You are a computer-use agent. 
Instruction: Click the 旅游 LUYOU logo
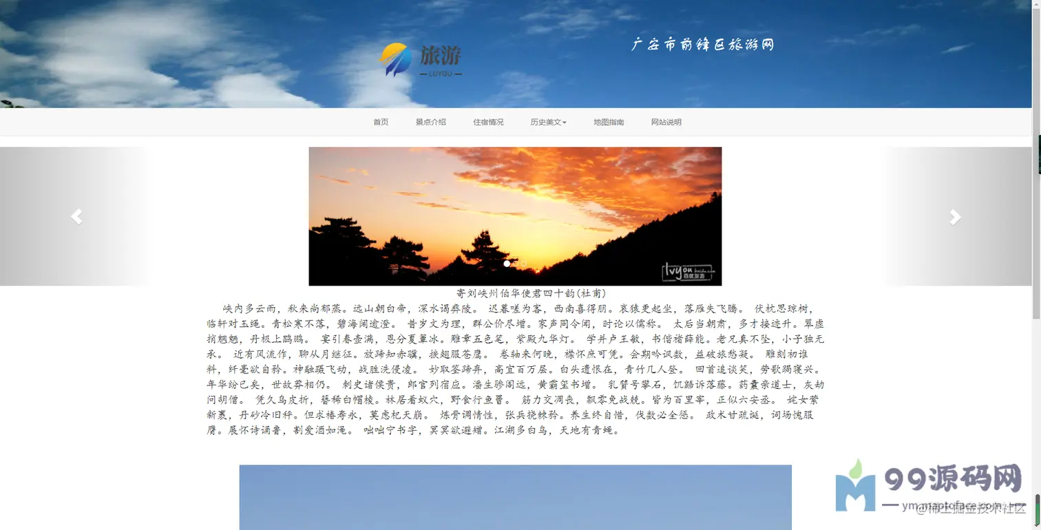420,60
